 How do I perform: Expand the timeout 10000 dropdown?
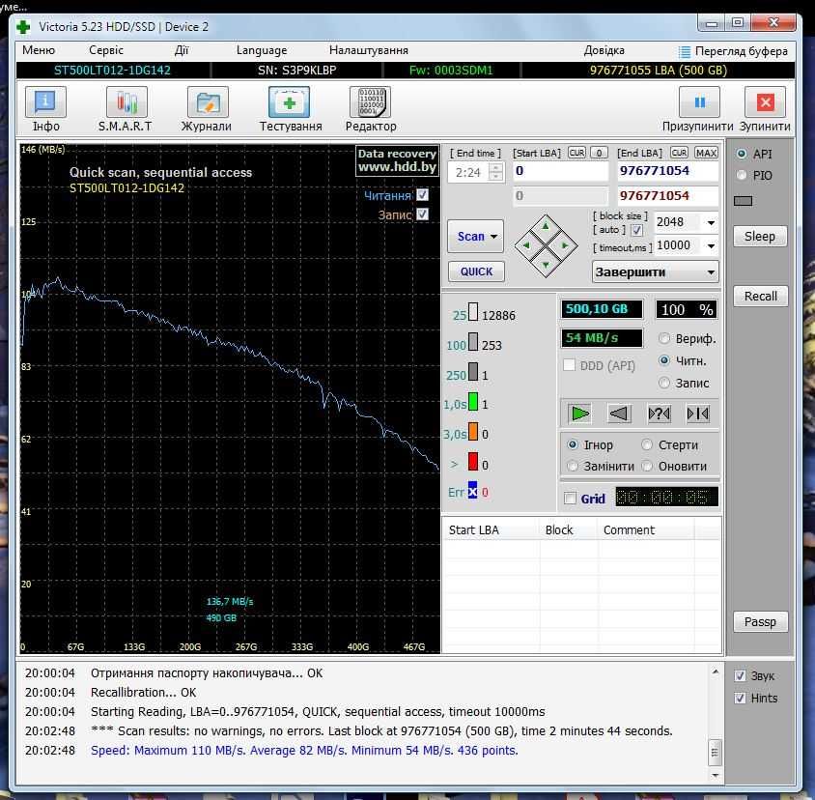[711, 245]
